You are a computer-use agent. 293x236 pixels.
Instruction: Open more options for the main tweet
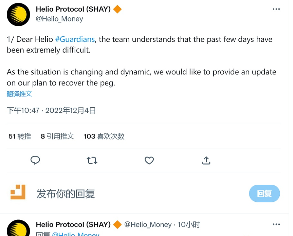coord(276,9)
